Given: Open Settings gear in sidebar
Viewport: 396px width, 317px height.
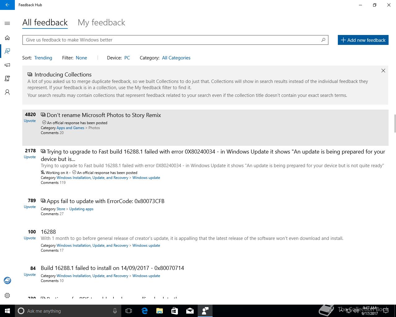Looking at the screenshot, I should [7, 295].
